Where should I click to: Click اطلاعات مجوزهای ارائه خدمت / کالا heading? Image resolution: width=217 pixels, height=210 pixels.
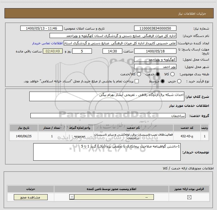pos(188,168)
